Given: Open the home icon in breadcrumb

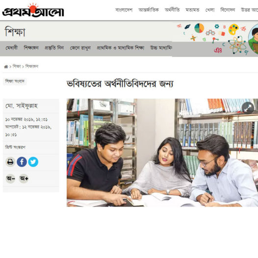Looking at the screenshot, I should click(6, 67).
